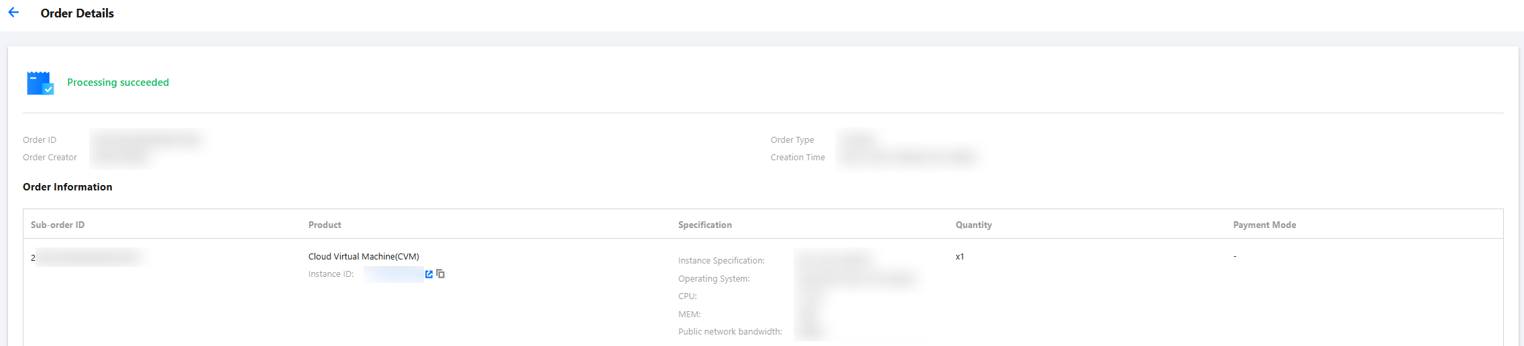Click the Product column header
Viewport: 1524px width, 346px height.
(x=325, y=225)
